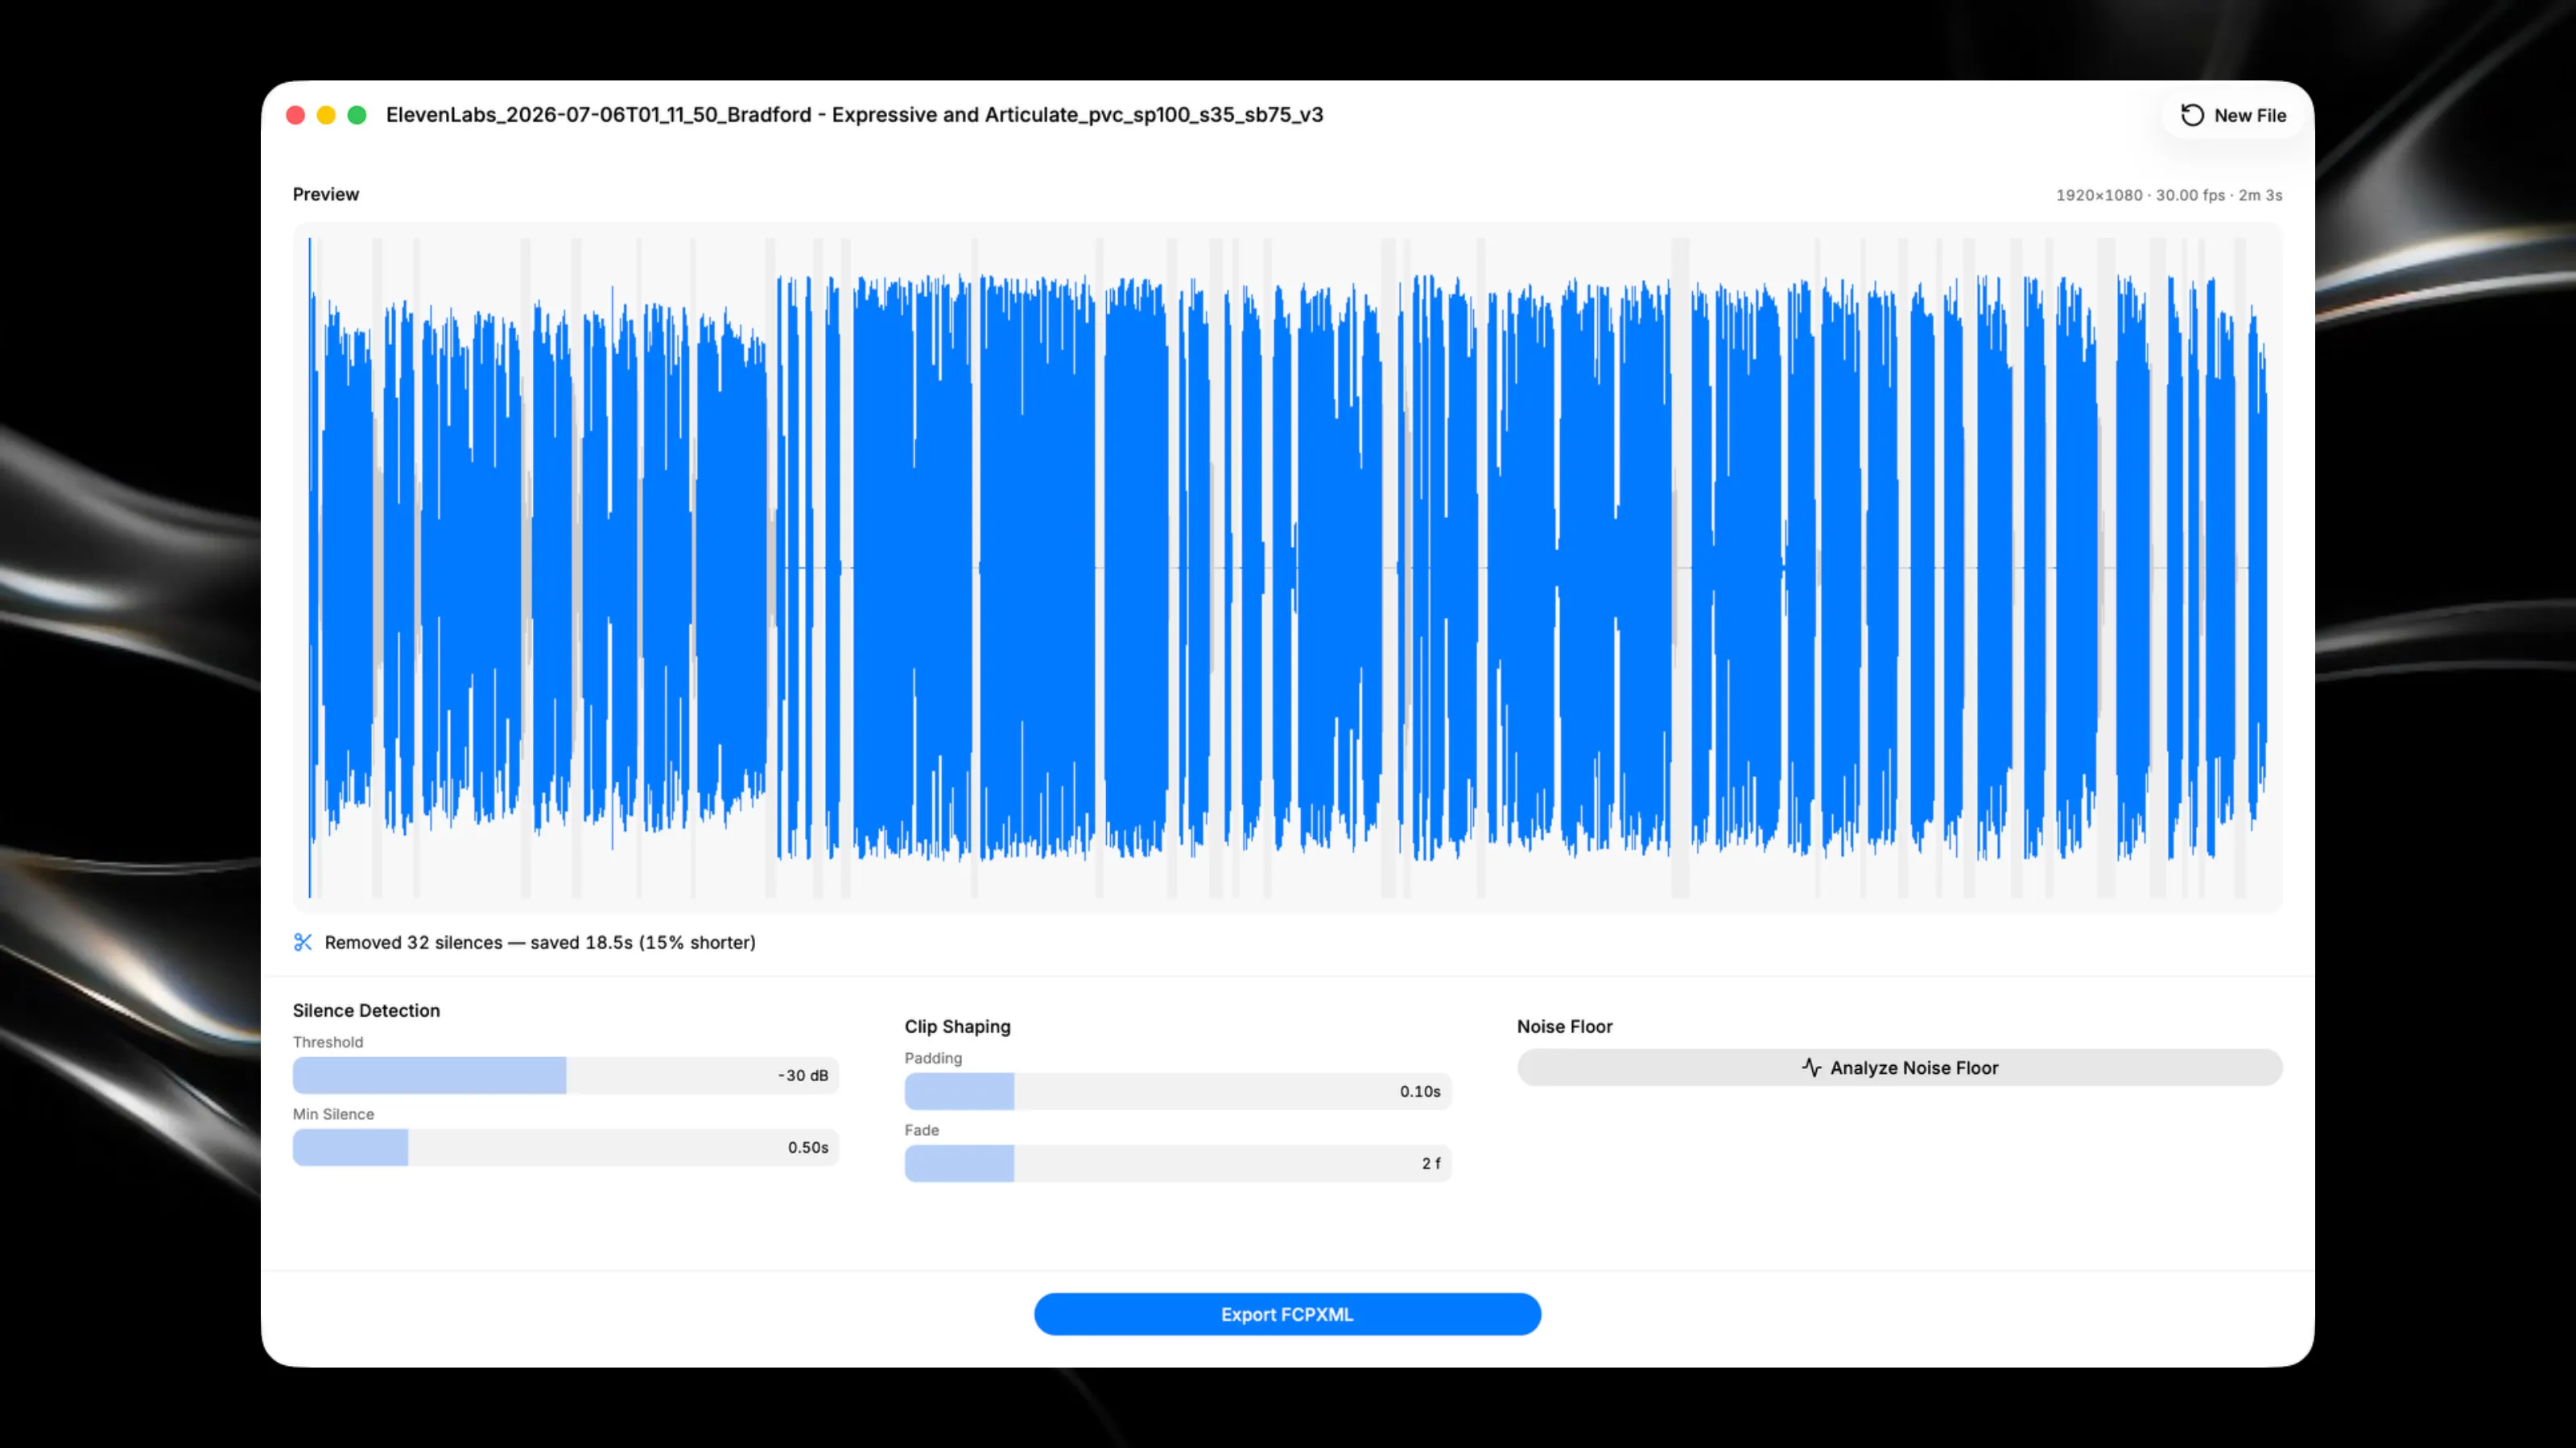This screenshot has width=2576, height=1448.
Task: Set the Min Silence slider
Action: tap(565, 1147)
